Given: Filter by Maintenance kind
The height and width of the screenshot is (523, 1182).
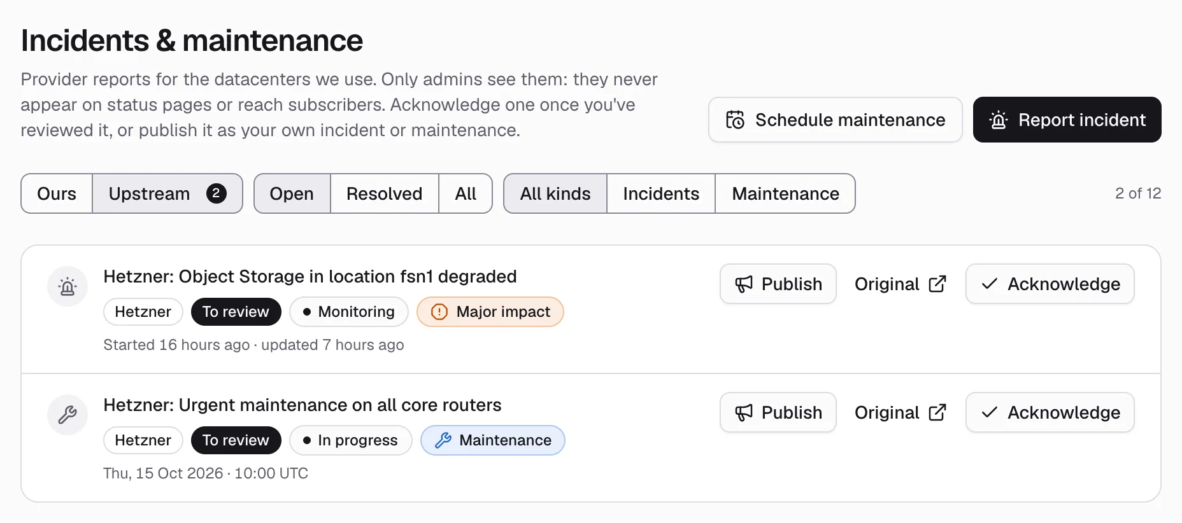Looking at the screenshot, I should coord(785,193).
